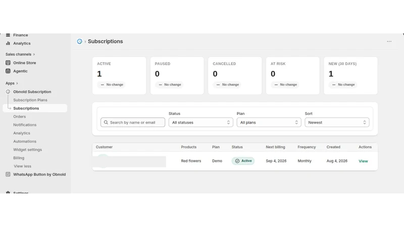This screenshot has height=227, width=404.
Task: Click the Created column header
Action: coord(333,147)
